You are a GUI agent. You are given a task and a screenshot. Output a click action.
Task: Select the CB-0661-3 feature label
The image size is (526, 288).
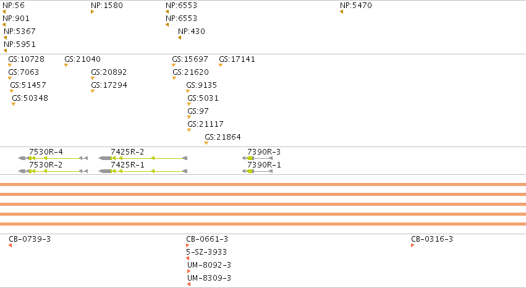207,239
